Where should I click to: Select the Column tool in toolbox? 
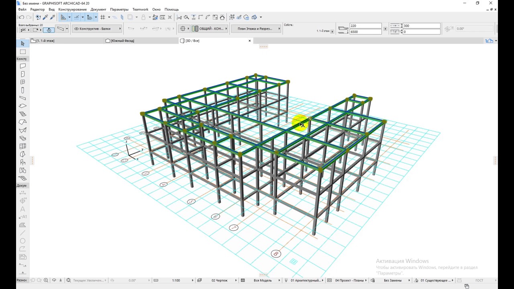tap(22, 90)
